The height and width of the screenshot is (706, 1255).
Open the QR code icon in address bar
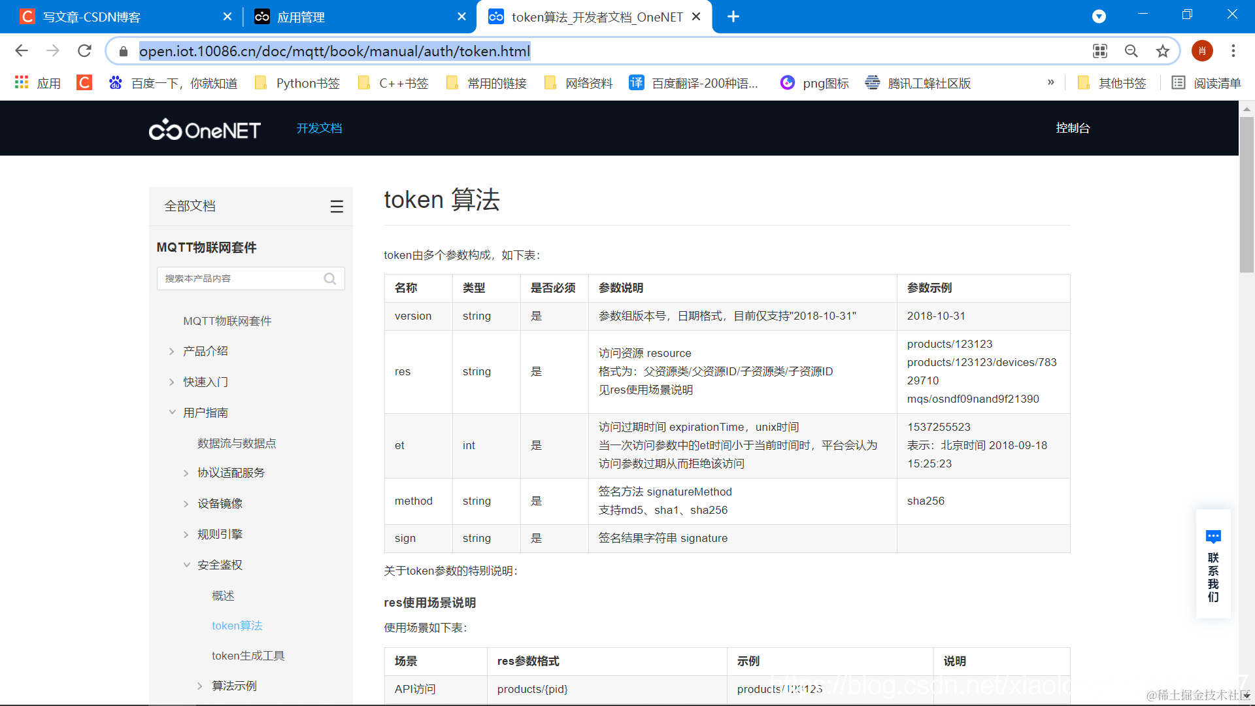point(1100,51)
